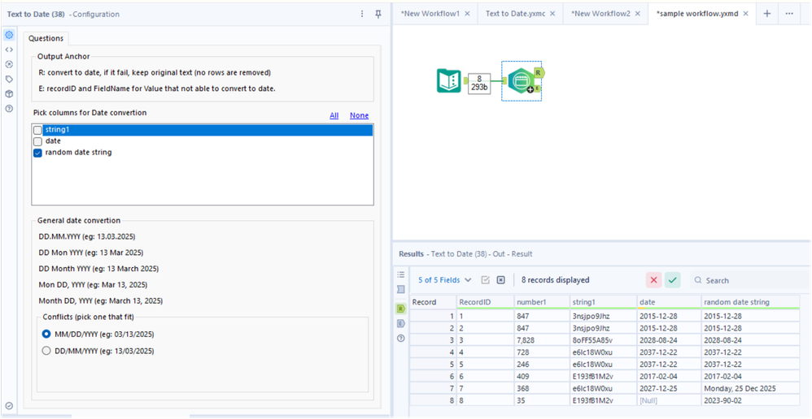Select the cell '2023-90-02'
This screenshot has width=812, height=419.
pos(751,400)
